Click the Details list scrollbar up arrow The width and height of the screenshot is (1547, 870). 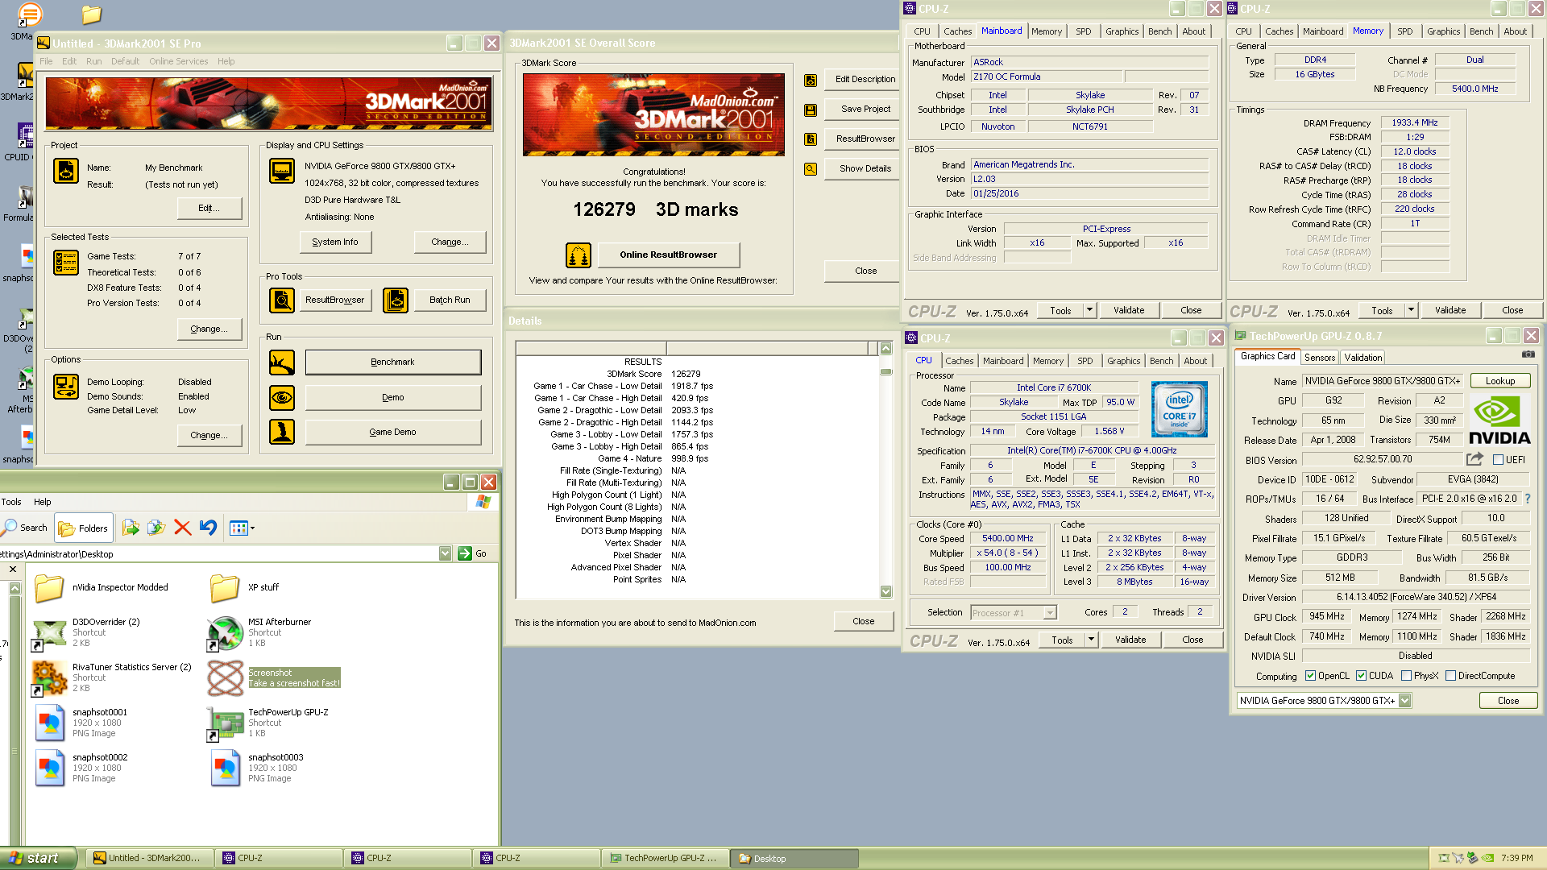[885, 348]
